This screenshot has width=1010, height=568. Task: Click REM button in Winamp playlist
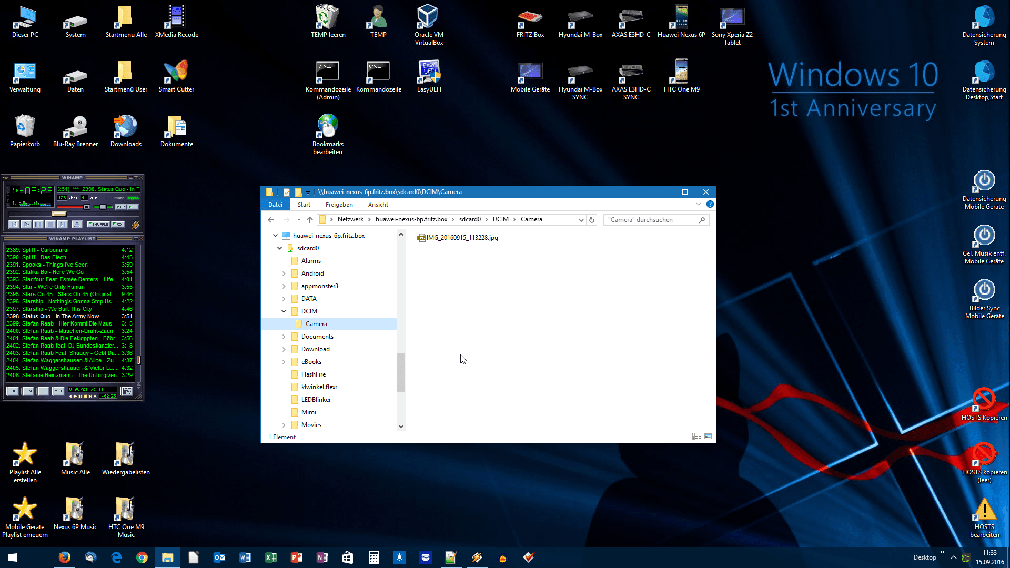[x=28, y=391]
